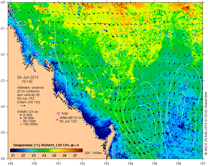Image resolution: width=208 pixels, height=166 pixels.
Task: Click the Argo float marker near 155.9E 21.8S
Action: click(x=175, y=49)
